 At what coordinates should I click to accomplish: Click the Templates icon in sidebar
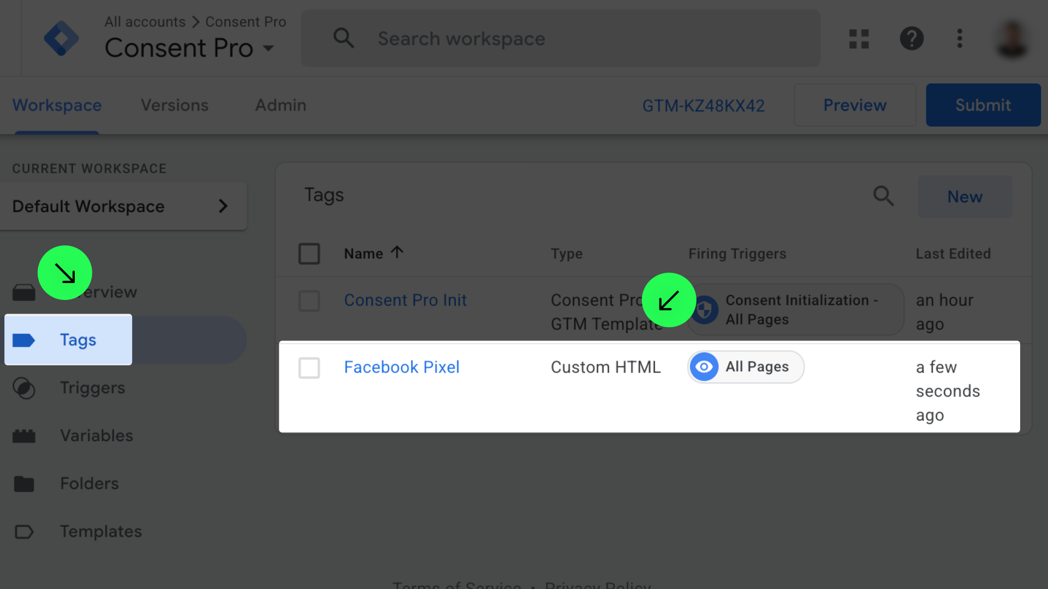point(23,532)
